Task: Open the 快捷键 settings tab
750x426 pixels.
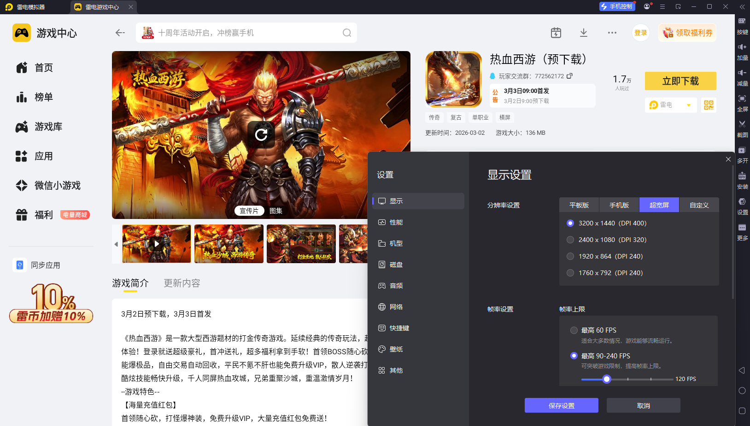Action: pyautogui.click(x=418, y=328)
